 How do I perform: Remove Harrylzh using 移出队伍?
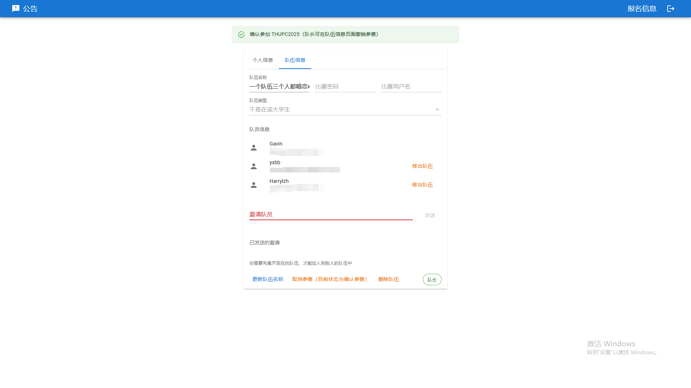pos(422,185)
